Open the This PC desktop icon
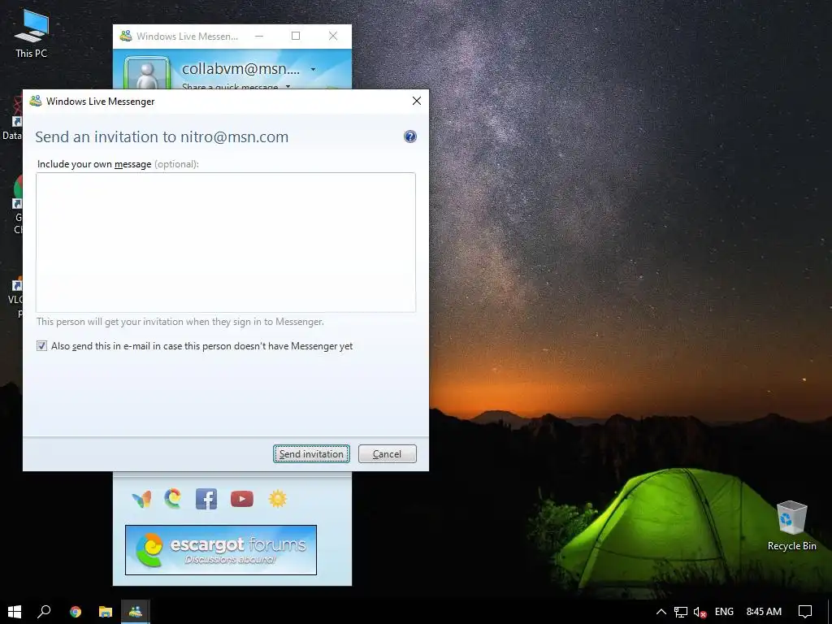Viewport: 832px width, 624px height. (x=31, y=32)
